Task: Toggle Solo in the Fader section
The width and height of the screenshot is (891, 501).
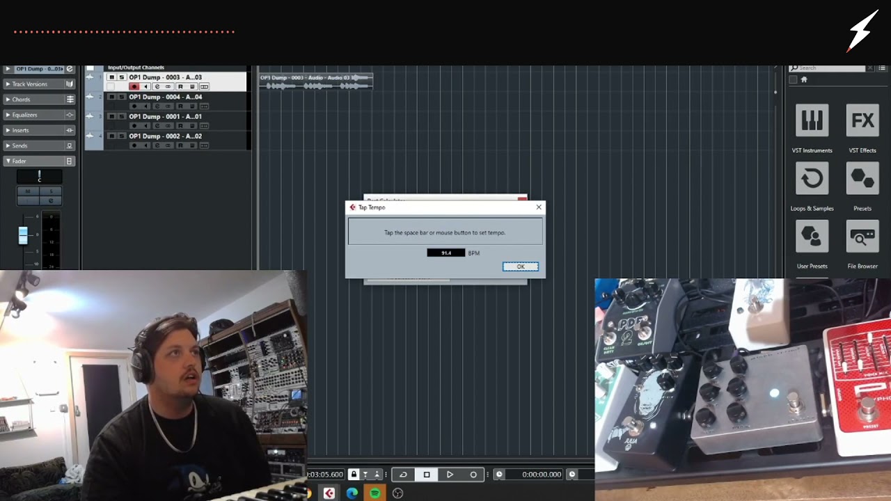Action: click(51, 191)
